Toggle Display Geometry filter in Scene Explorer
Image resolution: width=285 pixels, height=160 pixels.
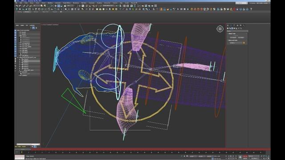(16, 31)
